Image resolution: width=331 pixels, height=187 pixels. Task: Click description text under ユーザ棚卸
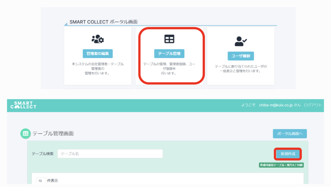(x=240, y=69)
